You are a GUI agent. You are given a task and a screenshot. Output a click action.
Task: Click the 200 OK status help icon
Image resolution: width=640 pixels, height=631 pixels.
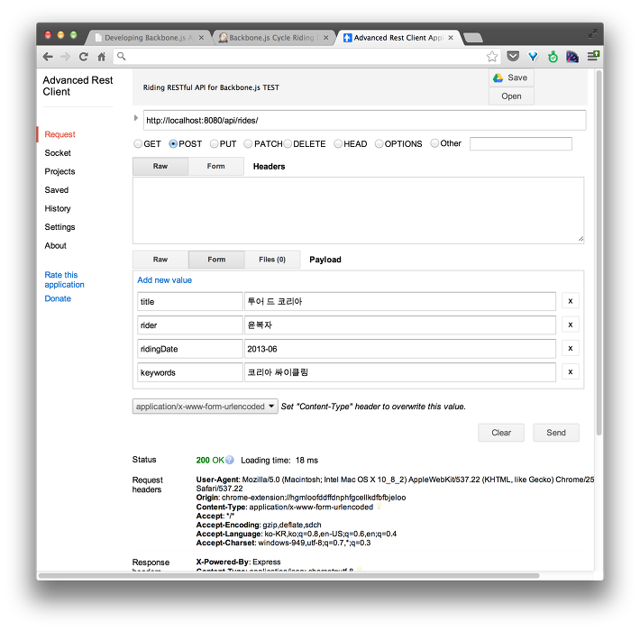229,460
